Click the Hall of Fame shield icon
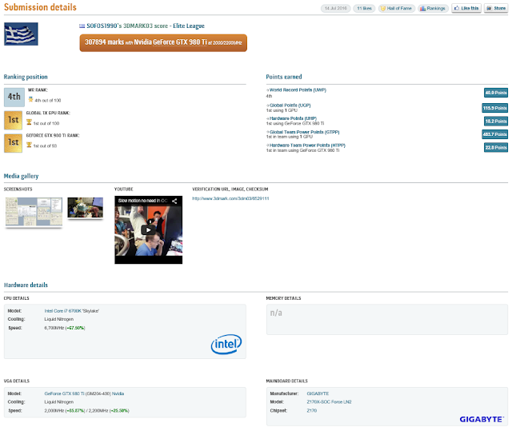Screen dimensions: 512x427 click(x=383, y=8)
